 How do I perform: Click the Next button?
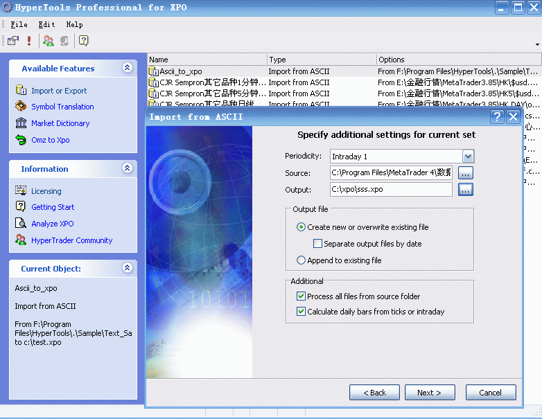pos(430,393)
